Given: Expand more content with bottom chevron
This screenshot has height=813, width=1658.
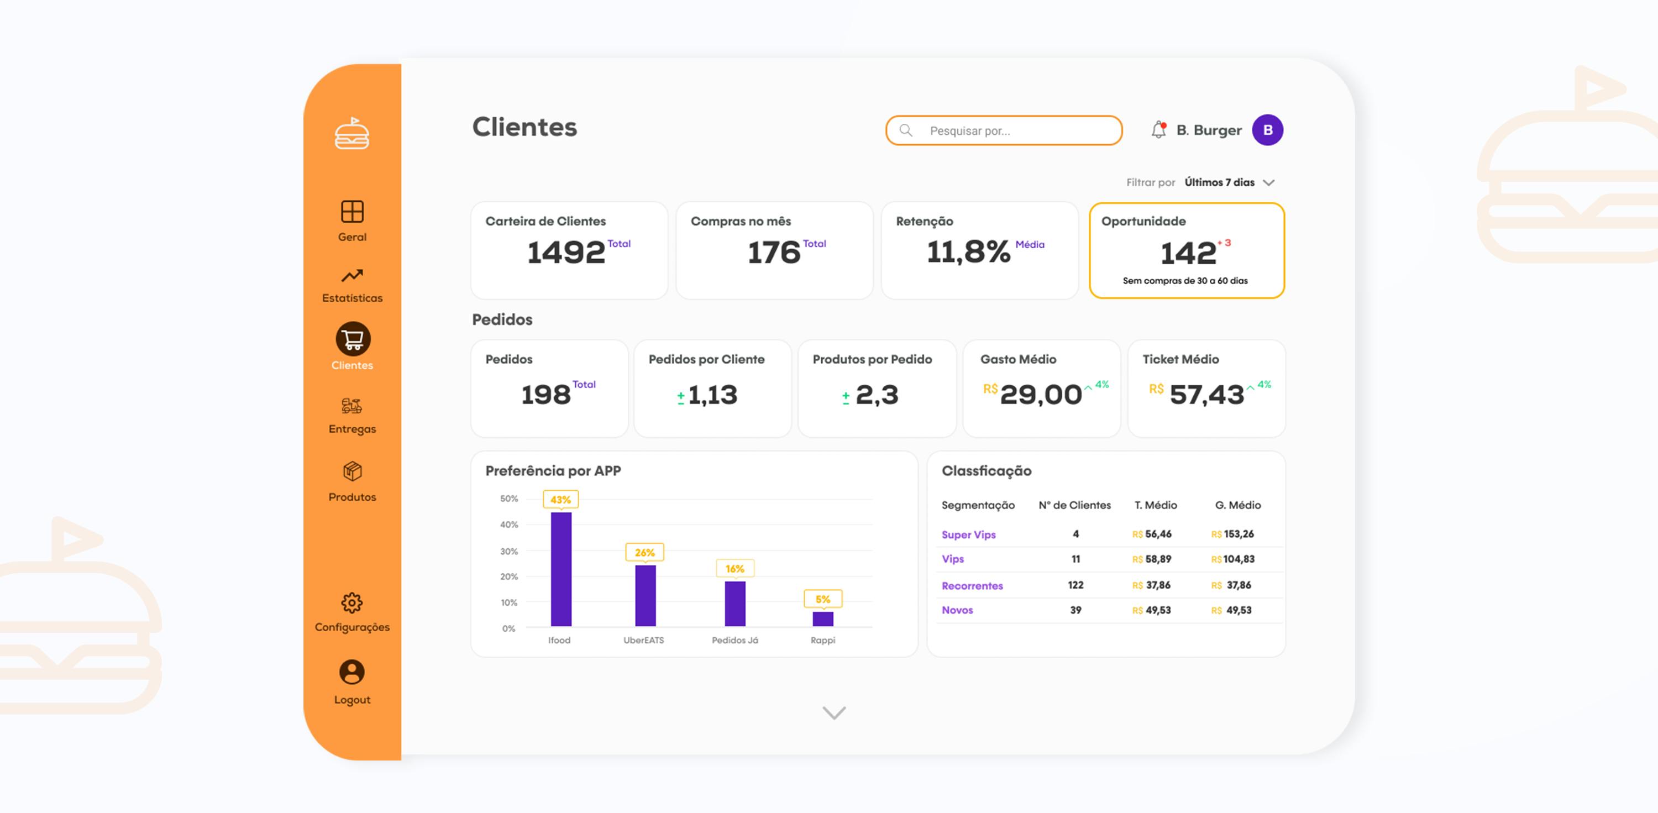Looking at the screenshot, I should pyautogui.click(x=834, y=712).
